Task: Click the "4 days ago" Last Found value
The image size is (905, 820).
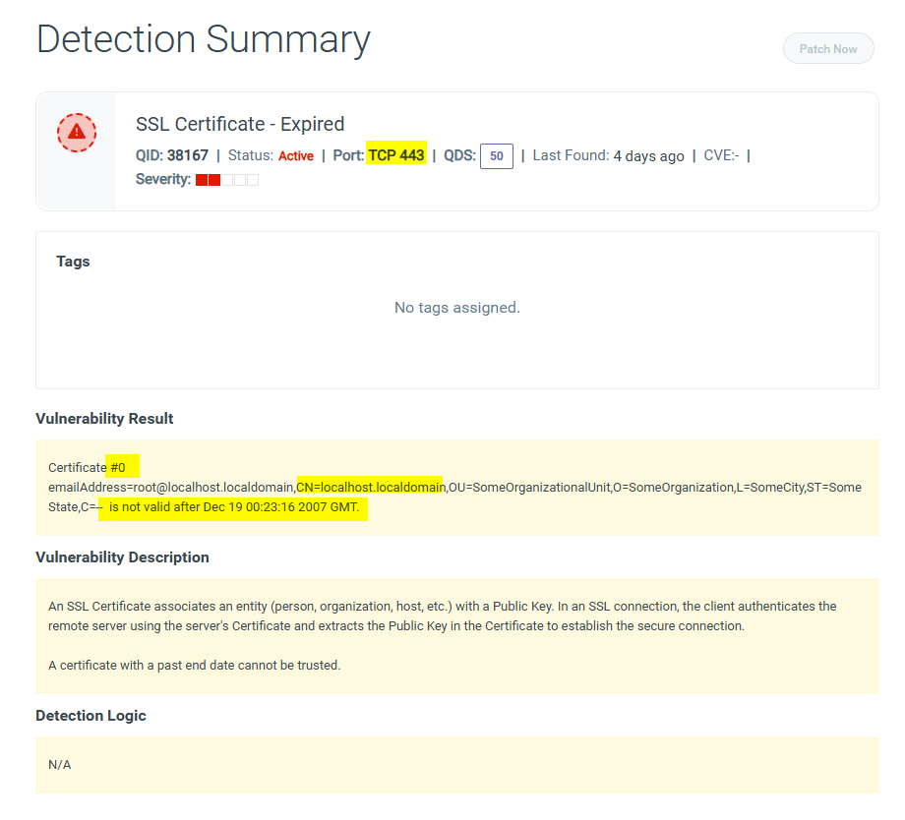Action: click(648, 156)
